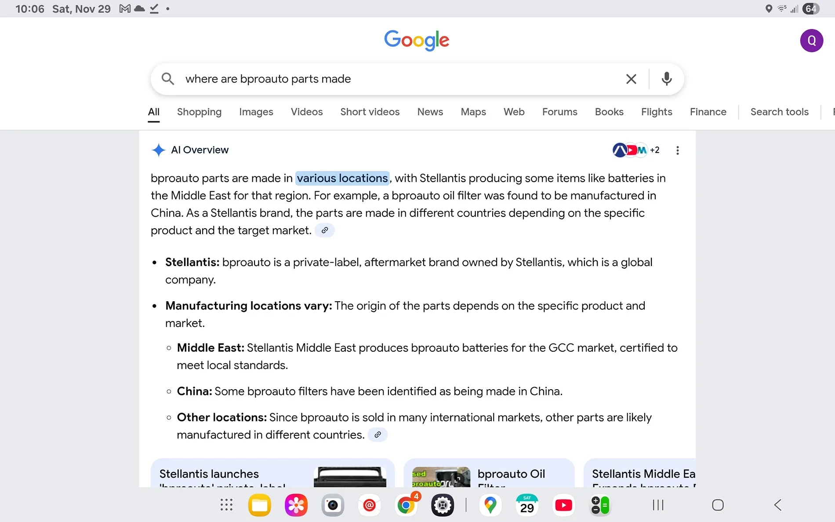Open the Finance tab
The height and width of the screenshot is (522, 835).
pyautogui.click(x=708, y=112)
